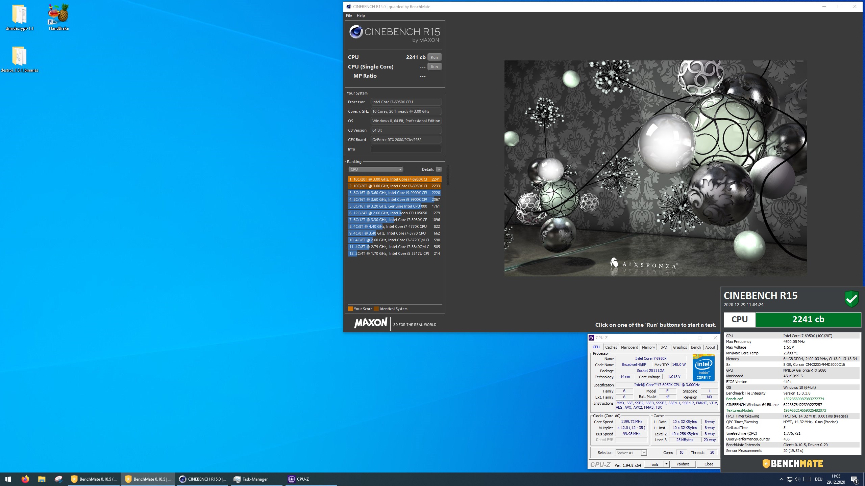Viewport: 865px width, 486px height.
Task: Click the BenchMate green shield checkmark
Action: tap(851, 298)
